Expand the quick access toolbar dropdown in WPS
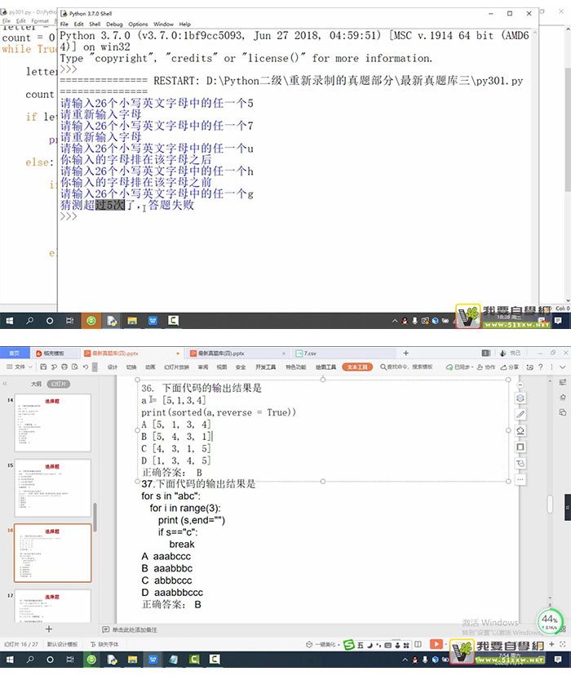 click(x=95, y=367)
